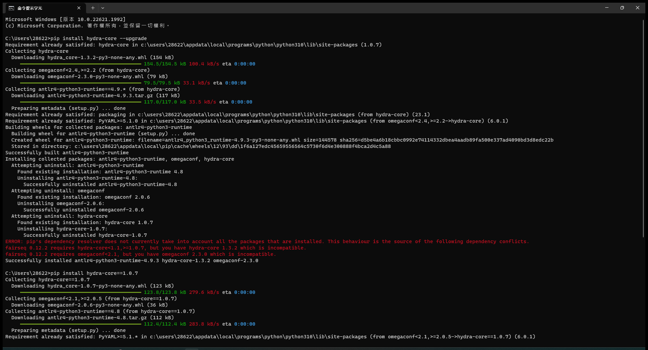Click the minimize icon in the title bar
This screenshot has width=648, height=350.
click(x=607, y=8)
